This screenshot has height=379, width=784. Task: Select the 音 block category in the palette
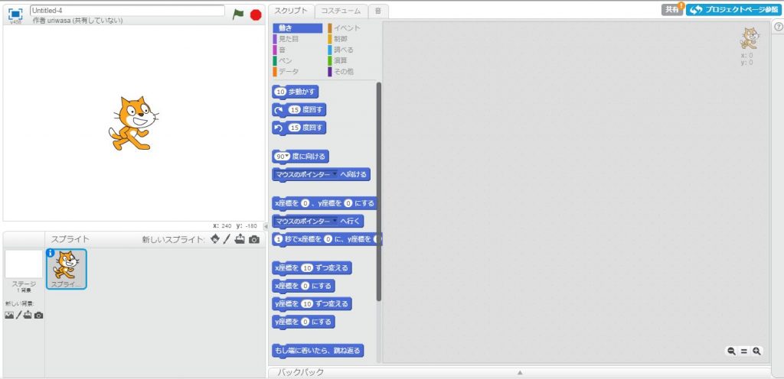(298, 50)
